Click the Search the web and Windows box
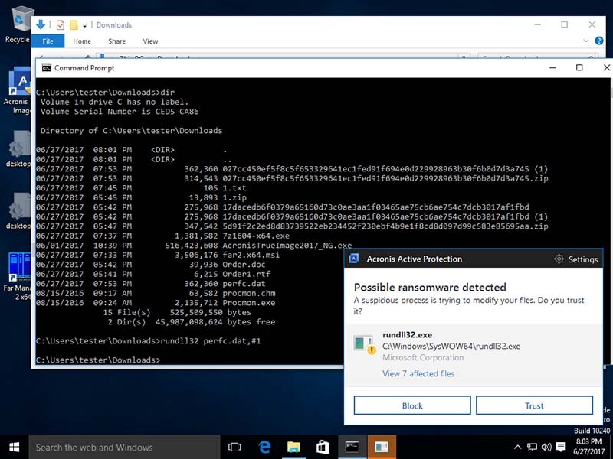 pyautogui.click(x=124, y=447)
